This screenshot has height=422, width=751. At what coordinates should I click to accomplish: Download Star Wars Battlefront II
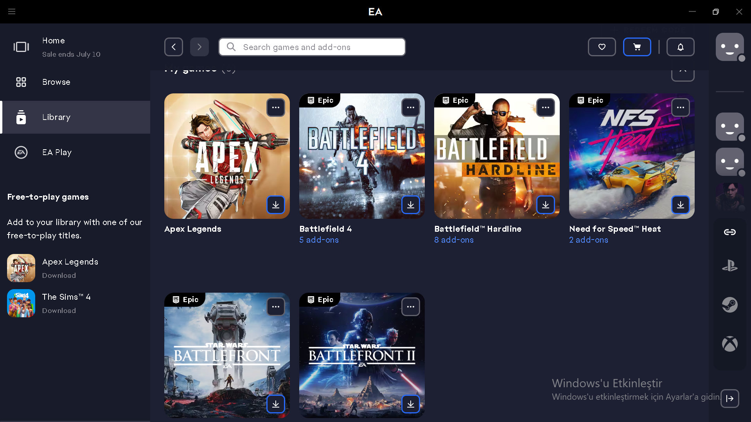tap(411, 404)
